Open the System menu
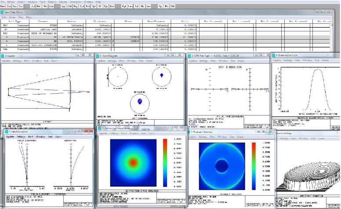The width and height of the screenshot is (341, 209). point(21,2)
